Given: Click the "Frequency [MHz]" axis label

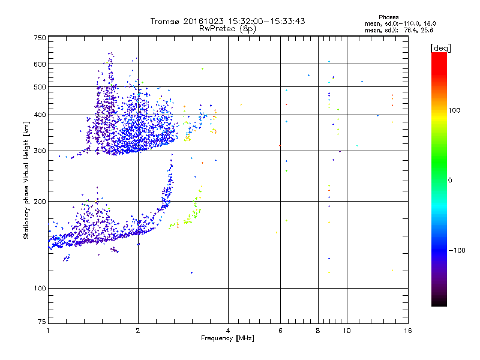Looking at the screenshot, I should [228, 338].
